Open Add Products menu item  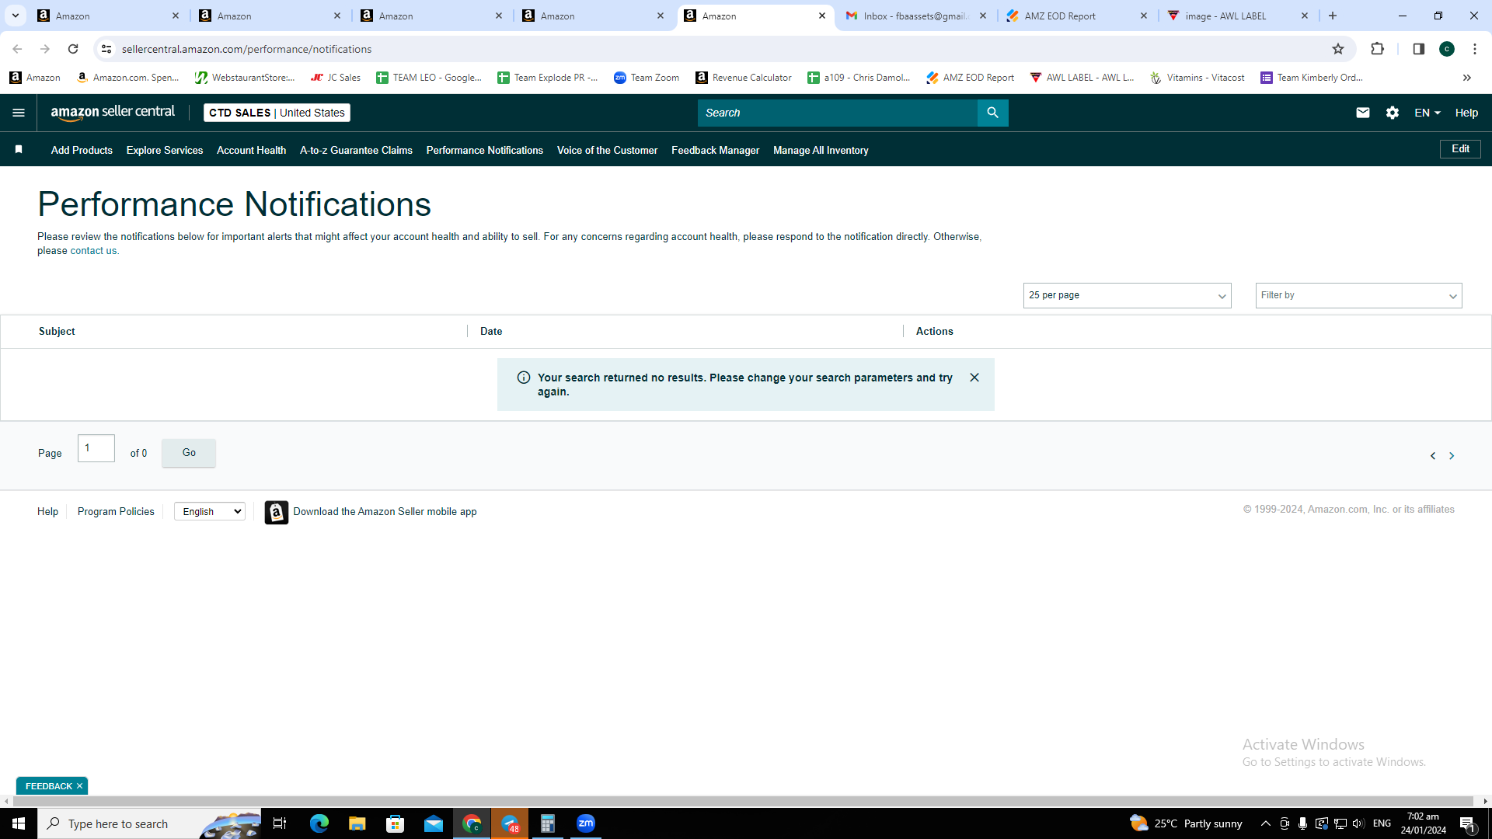point(82,150)
